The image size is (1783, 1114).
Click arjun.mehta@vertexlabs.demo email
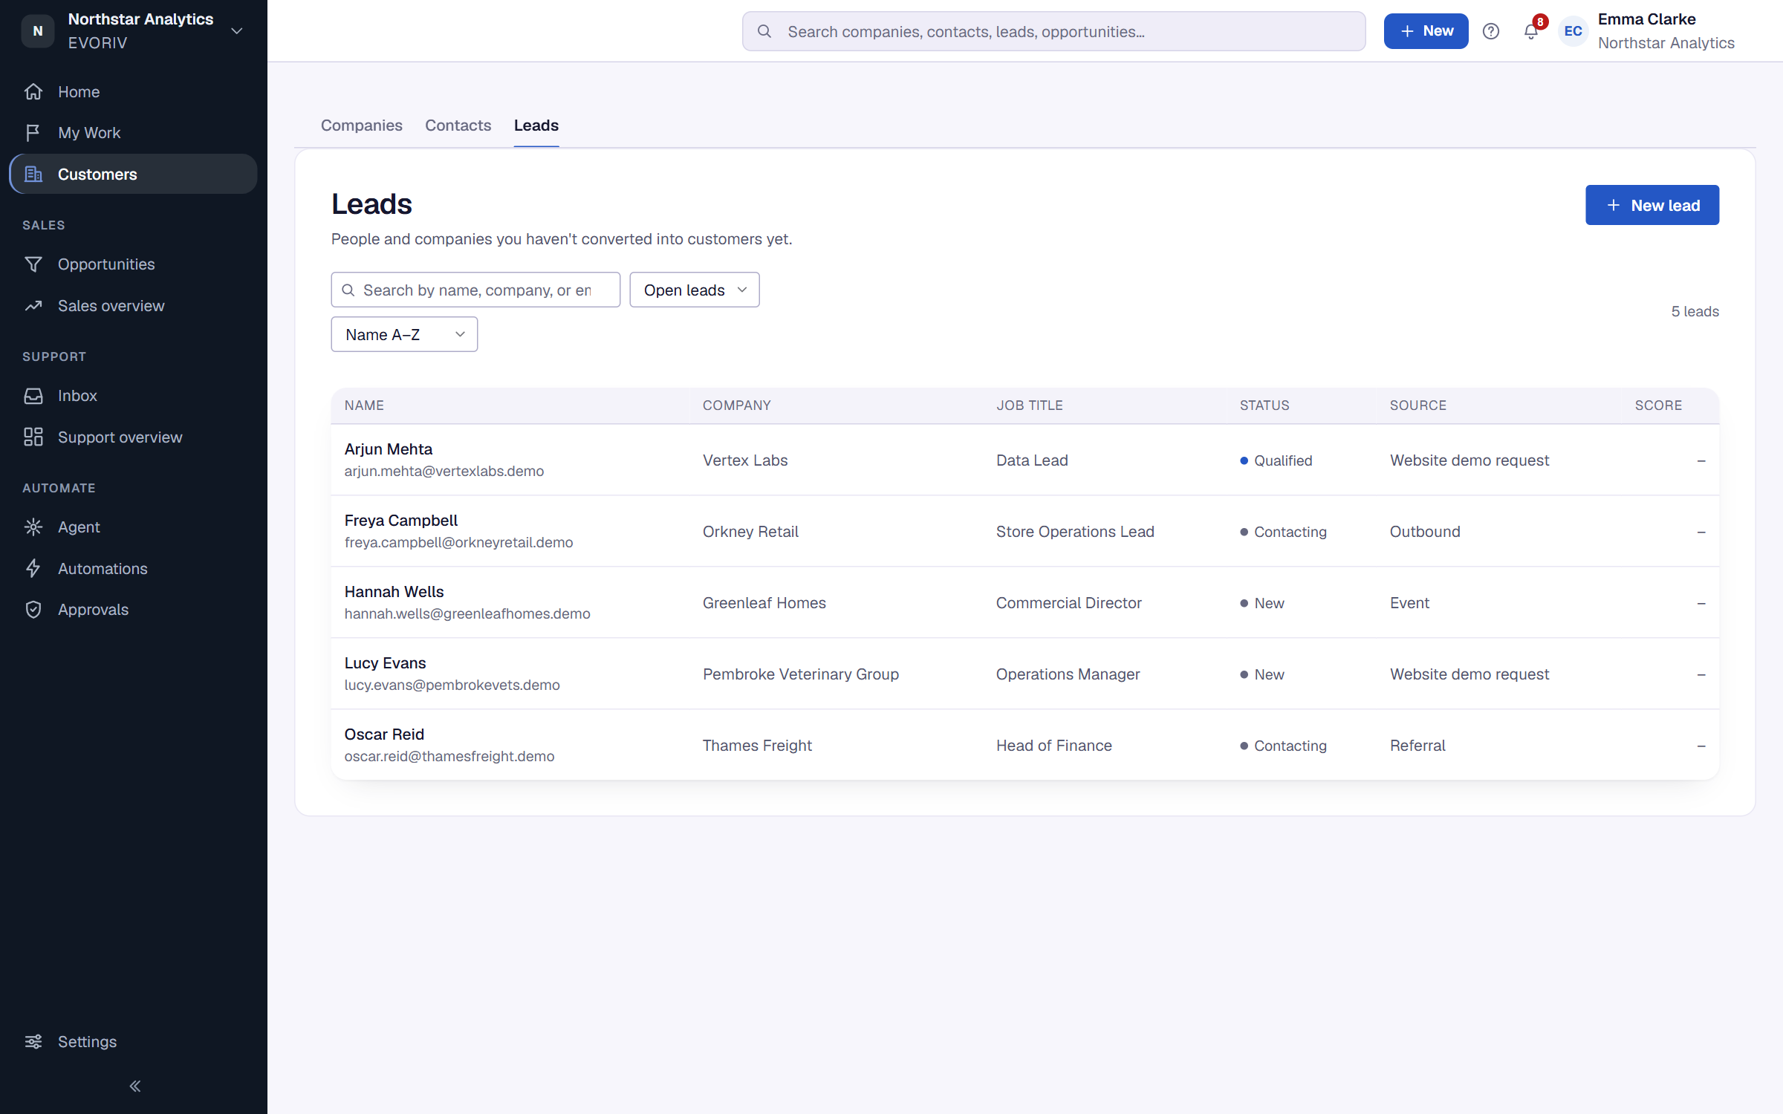[x=444, y=472]
